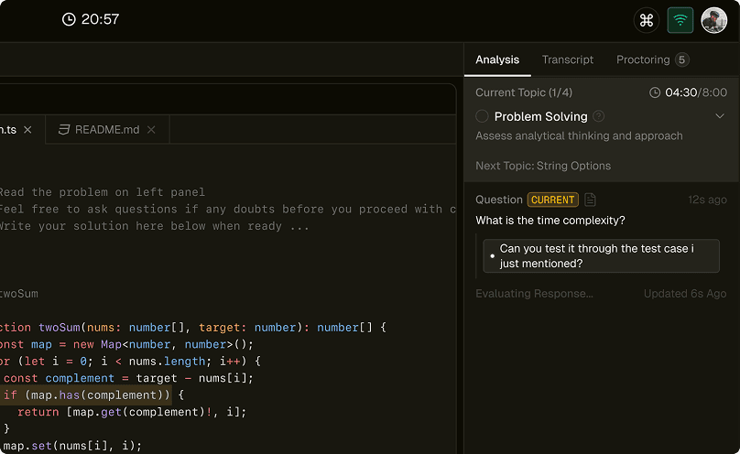Click the 'Updated 6s Ago' label
Viewport: 740px width, 454px height.
click(685, 294)
